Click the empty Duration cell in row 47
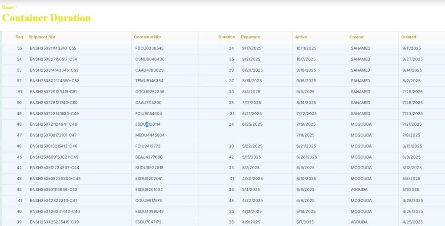This screenshot has width=445, height=226. click(218, 135)
